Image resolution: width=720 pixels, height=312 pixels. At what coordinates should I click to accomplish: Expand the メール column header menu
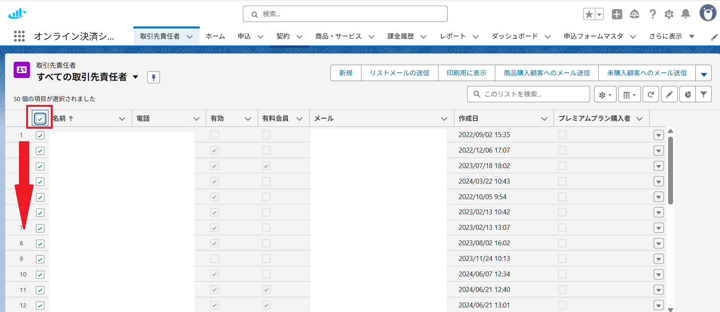(x=444, y=119)
